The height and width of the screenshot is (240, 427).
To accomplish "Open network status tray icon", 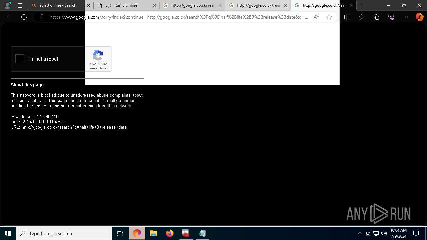I will pyautogui.click(x=376, y=233).
